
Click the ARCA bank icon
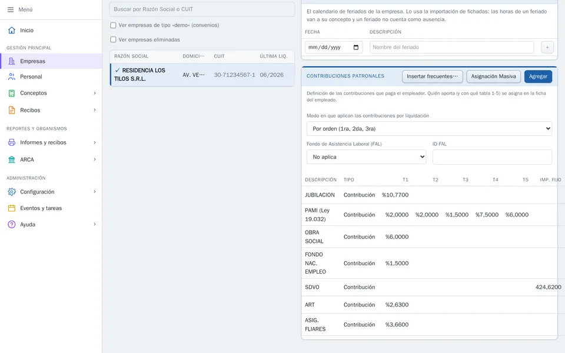12,159
